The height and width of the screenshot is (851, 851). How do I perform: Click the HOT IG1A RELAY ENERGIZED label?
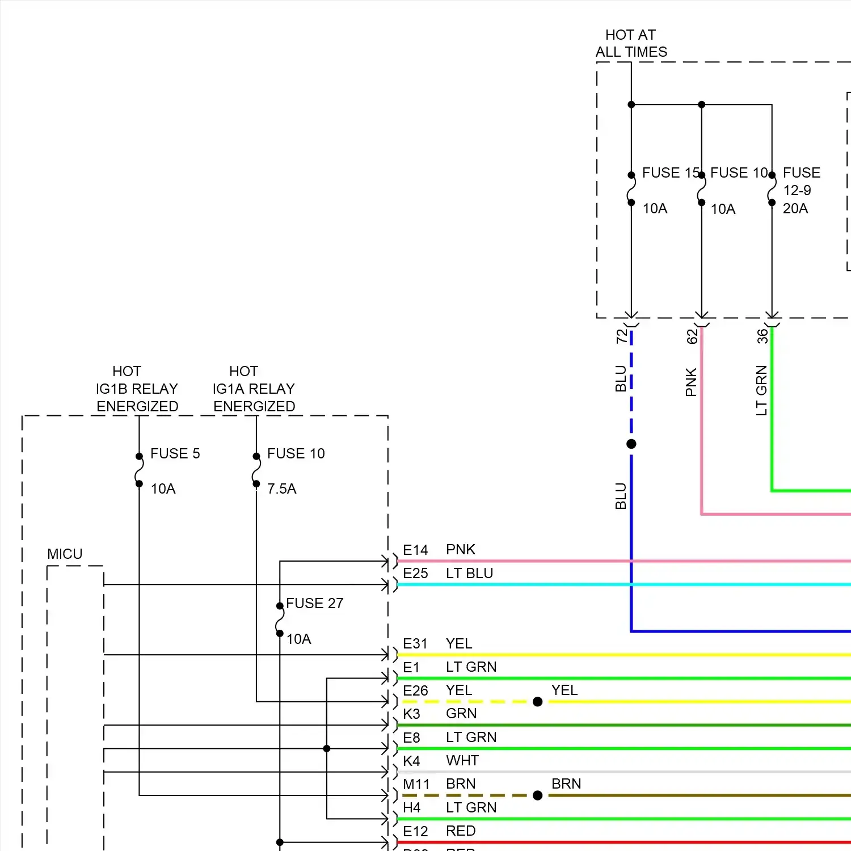click(x=254, y=389)
